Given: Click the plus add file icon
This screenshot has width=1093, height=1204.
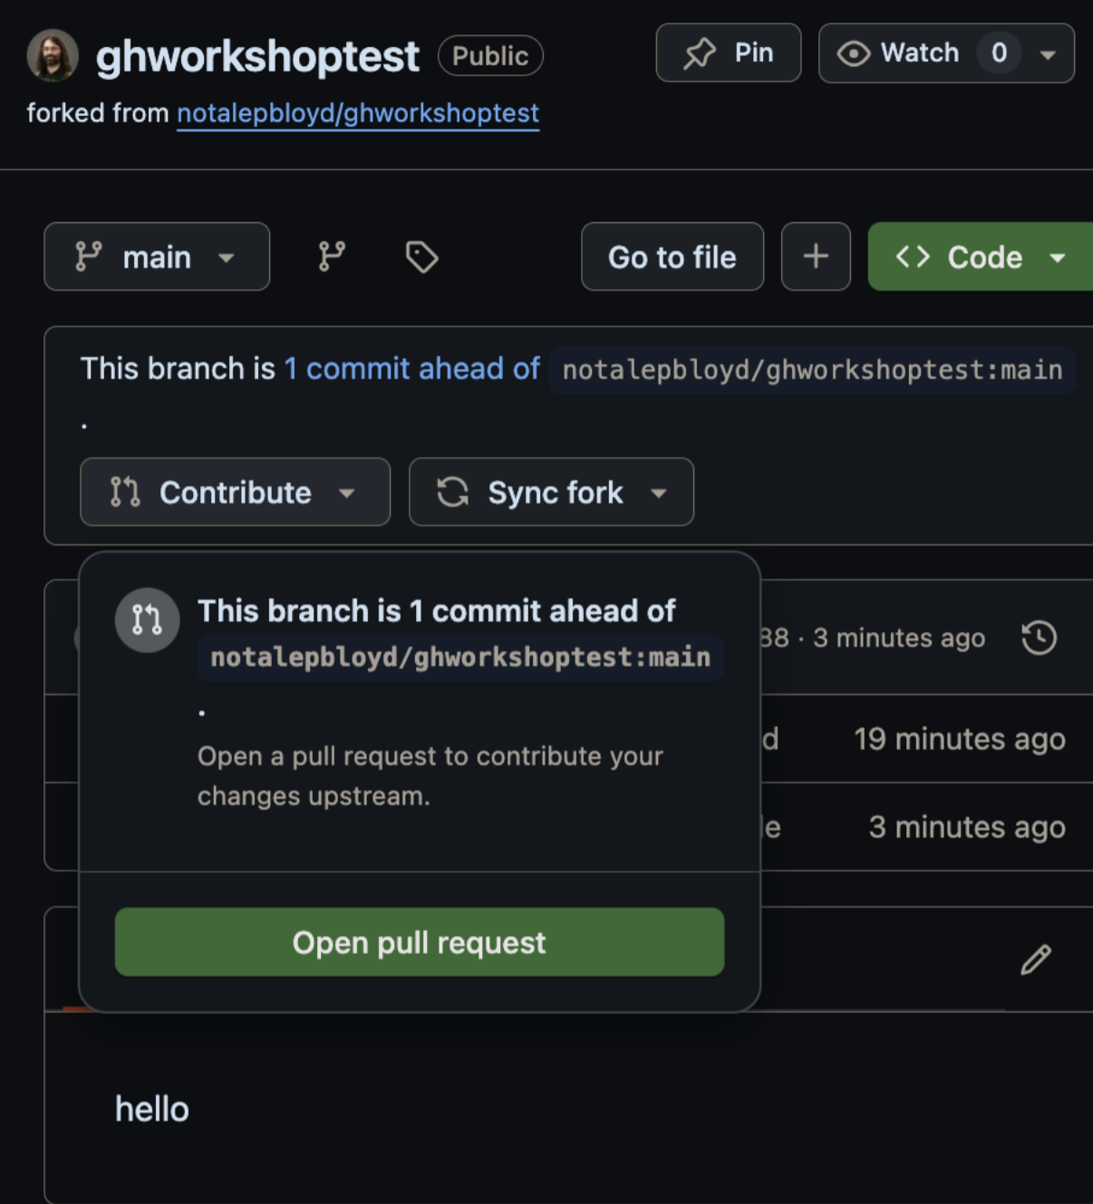Looking at the screenshot, I should point(816,257).
